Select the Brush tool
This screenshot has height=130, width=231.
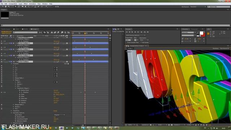32,6
